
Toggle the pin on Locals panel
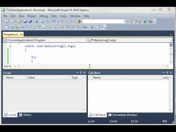click(81, 73)
